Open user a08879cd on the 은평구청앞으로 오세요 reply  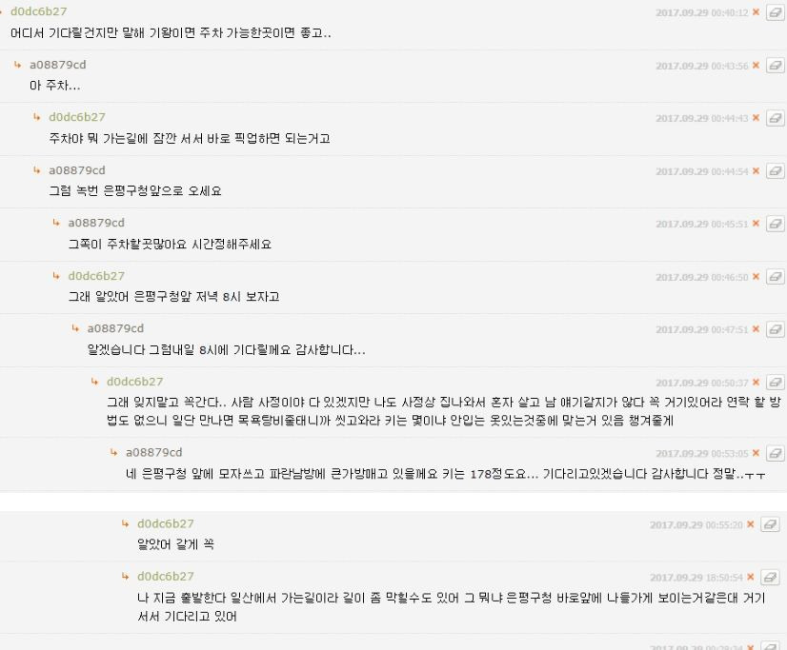point(77,170)
